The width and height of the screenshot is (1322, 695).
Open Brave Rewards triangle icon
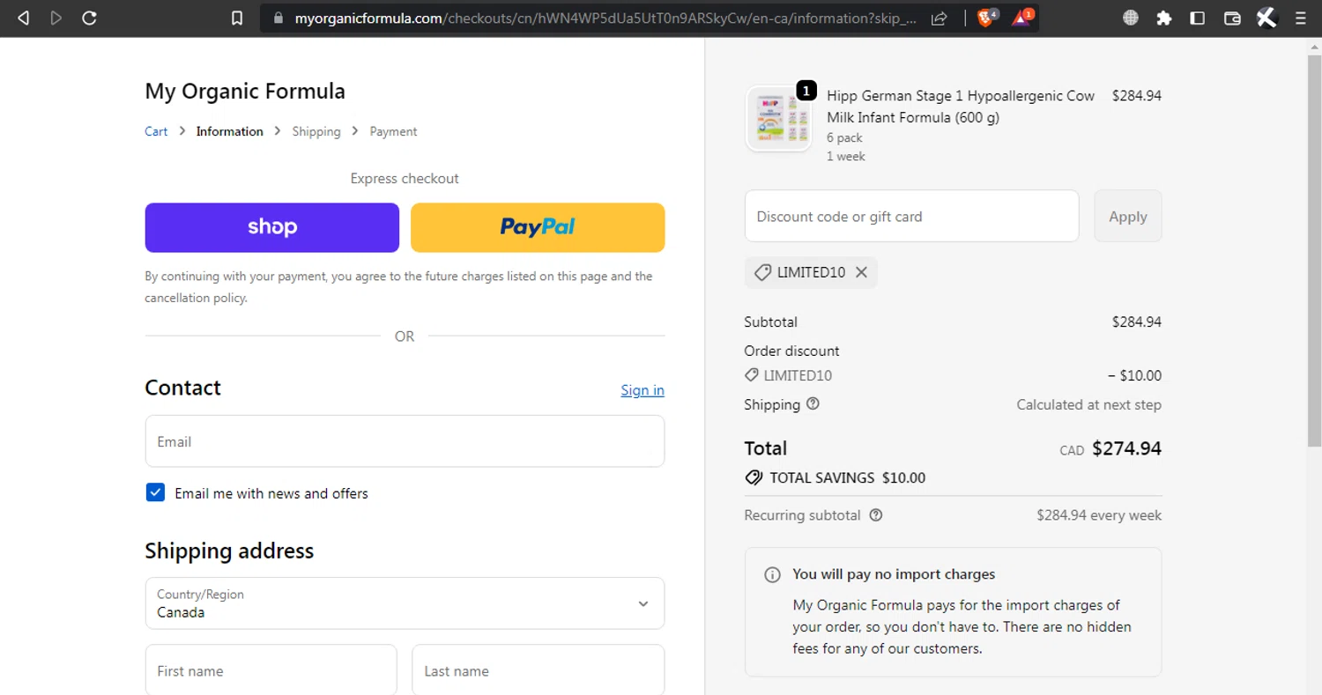[x=1022, y=18]
